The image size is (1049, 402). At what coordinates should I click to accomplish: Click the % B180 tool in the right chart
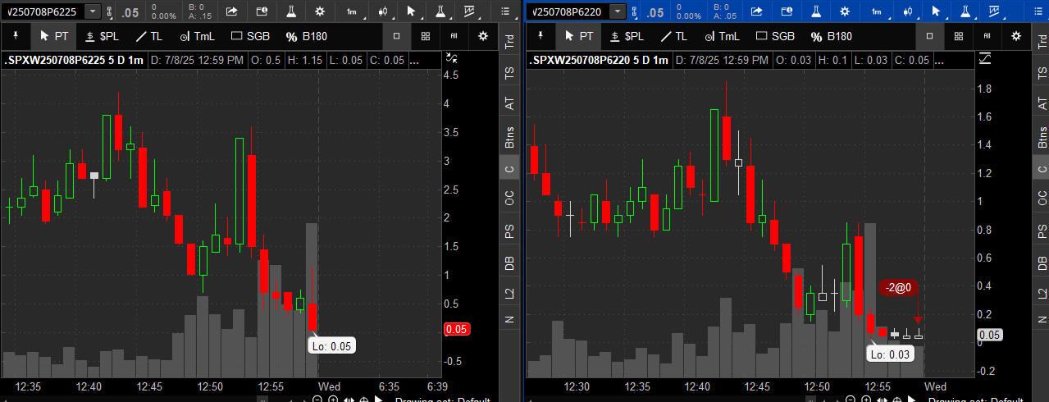831,36
